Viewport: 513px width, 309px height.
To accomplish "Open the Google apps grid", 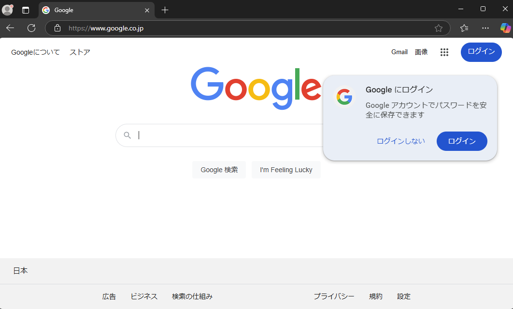I will (444, 52).
